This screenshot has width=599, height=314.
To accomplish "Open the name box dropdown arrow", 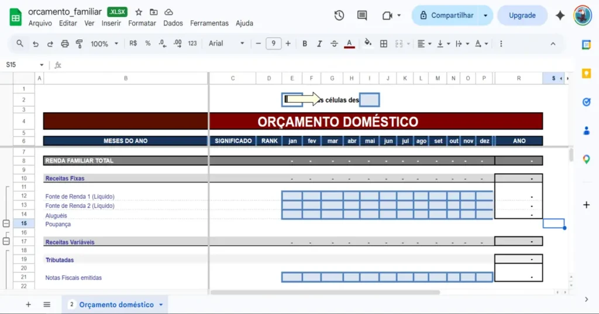I will [42, 65].
